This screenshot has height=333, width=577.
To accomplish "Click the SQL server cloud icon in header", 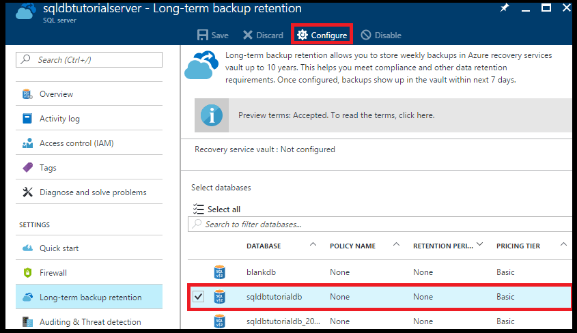I will 26,12.
